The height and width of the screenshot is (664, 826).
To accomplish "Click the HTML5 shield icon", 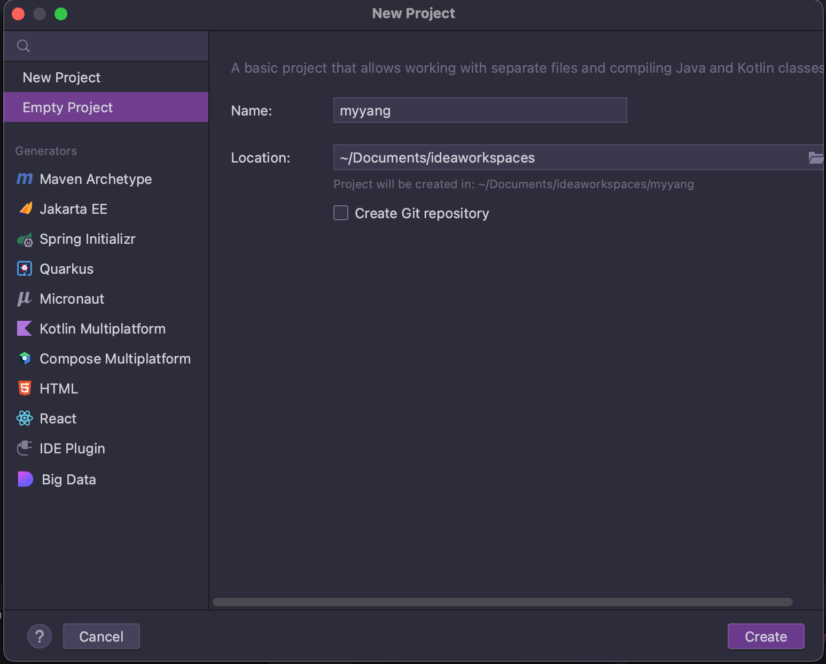I will [x=25, y=388].
